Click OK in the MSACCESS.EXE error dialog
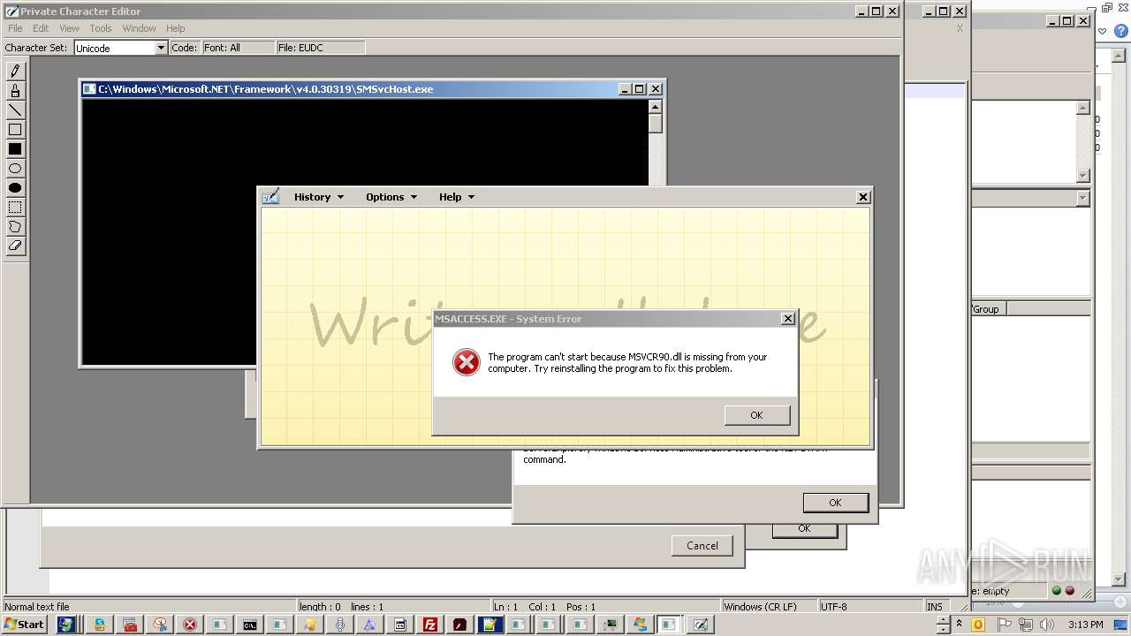 (x=756, y=415)
